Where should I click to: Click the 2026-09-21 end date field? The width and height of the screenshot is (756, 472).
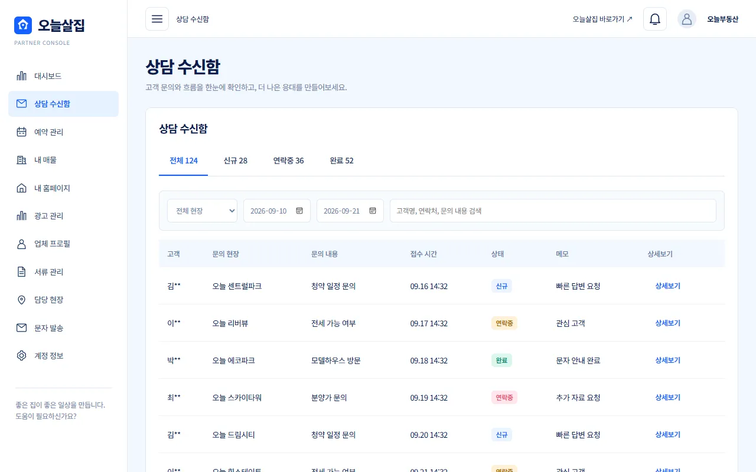pos(350,211)
